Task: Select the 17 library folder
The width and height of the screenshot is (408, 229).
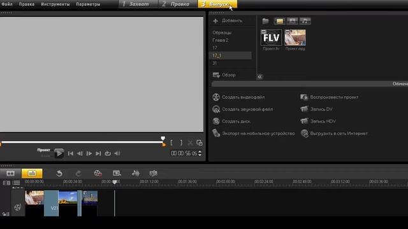Action: click(214, 48)
